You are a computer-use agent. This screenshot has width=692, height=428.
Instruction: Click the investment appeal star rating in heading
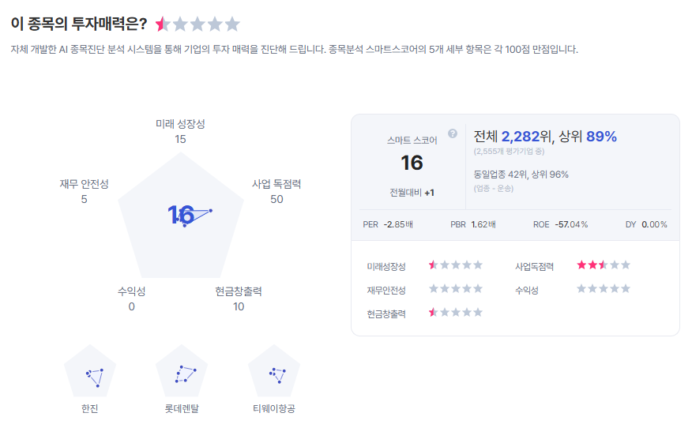click(x=197, y=24)
